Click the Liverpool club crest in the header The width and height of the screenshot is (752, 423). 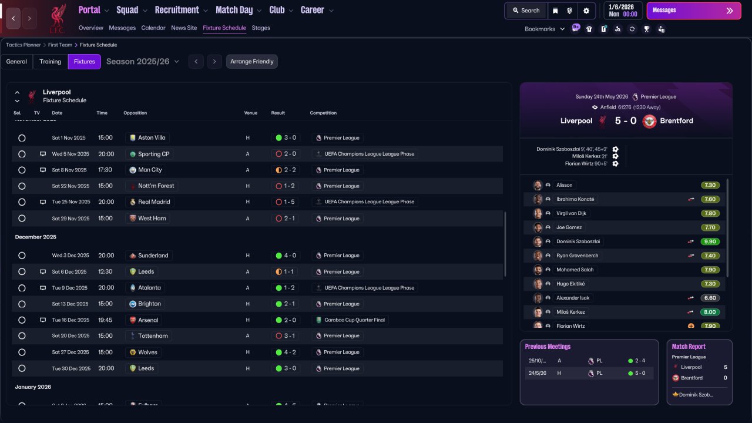(x=57, y=18)
